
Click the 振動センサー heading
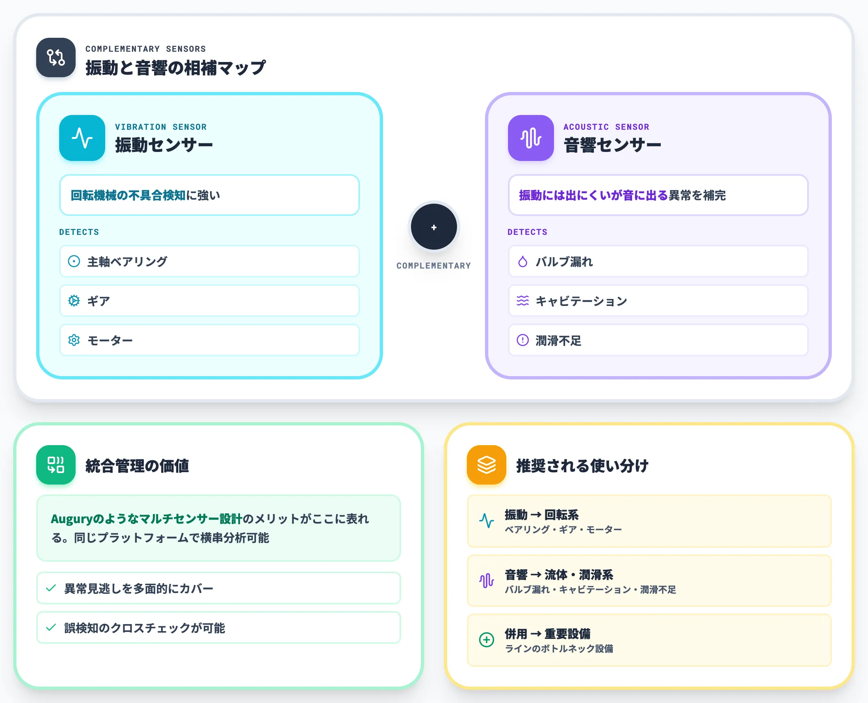pos(164,145)
